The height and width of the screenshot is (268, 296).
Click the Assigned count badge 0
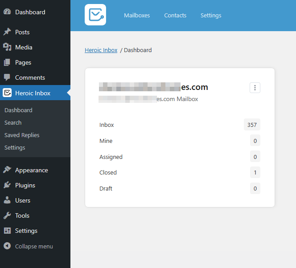(x=255, y=156)
